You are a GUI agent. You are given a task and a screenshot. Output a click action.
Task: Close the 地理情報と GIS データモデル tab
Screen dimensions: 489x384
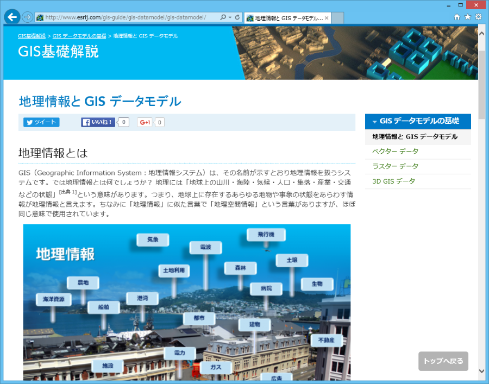[327, 18]
